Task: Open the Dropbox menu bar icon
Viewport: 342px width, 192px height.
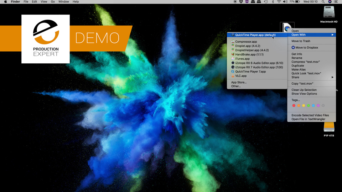Action: (241, 1)
